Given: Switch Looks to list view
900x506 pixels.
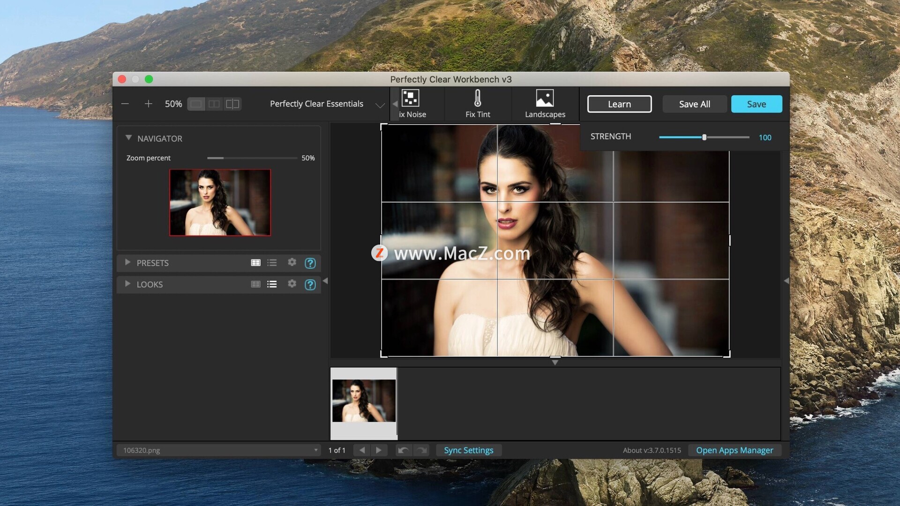Looking at the screenshot, I should point(272,284).
